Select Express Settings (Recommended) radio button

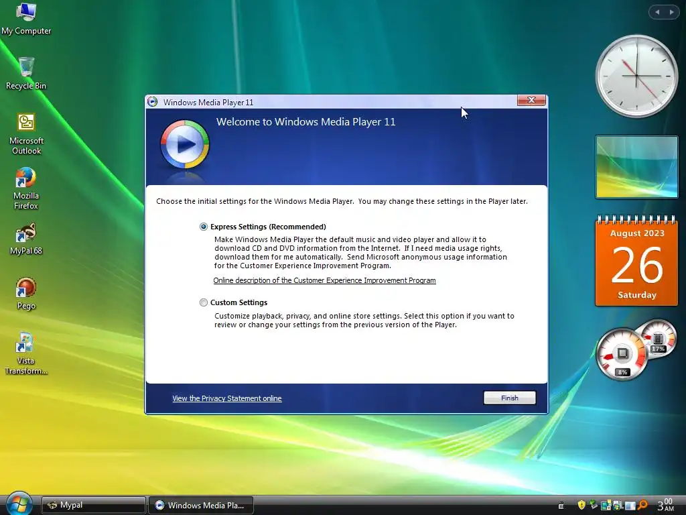point(204,227)
